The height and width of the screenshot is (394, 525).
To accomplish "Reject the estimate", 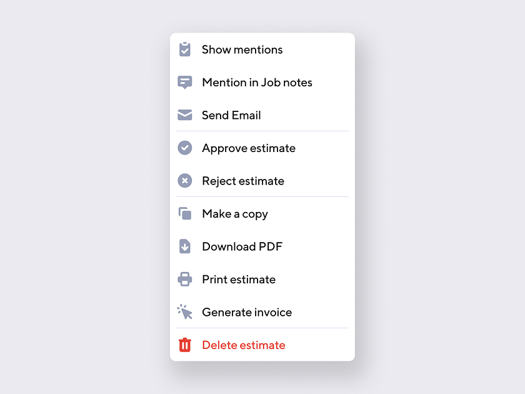I will (243, 181).
